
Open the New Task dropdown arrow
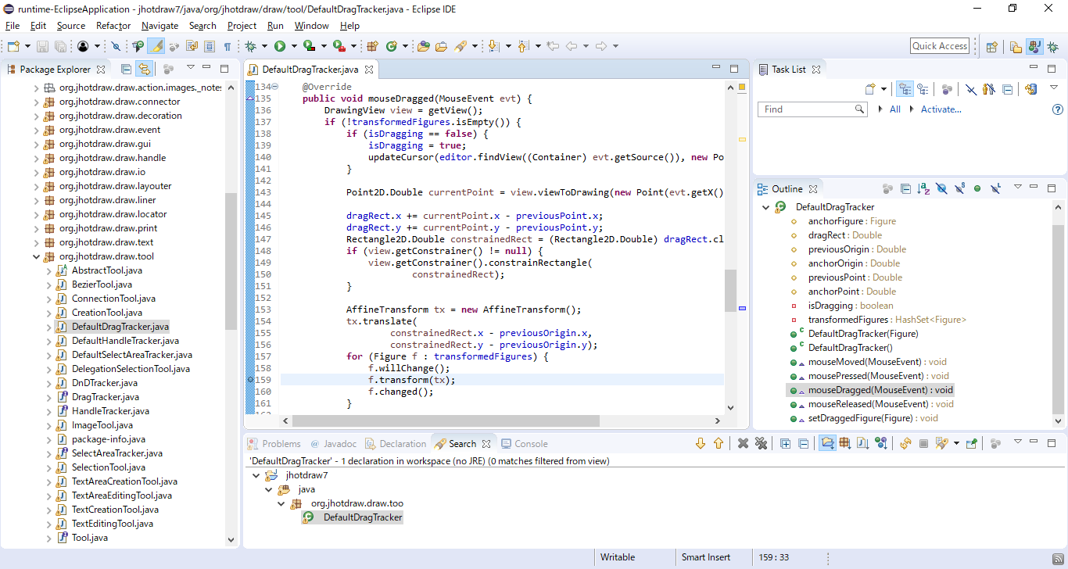[884, 89]
